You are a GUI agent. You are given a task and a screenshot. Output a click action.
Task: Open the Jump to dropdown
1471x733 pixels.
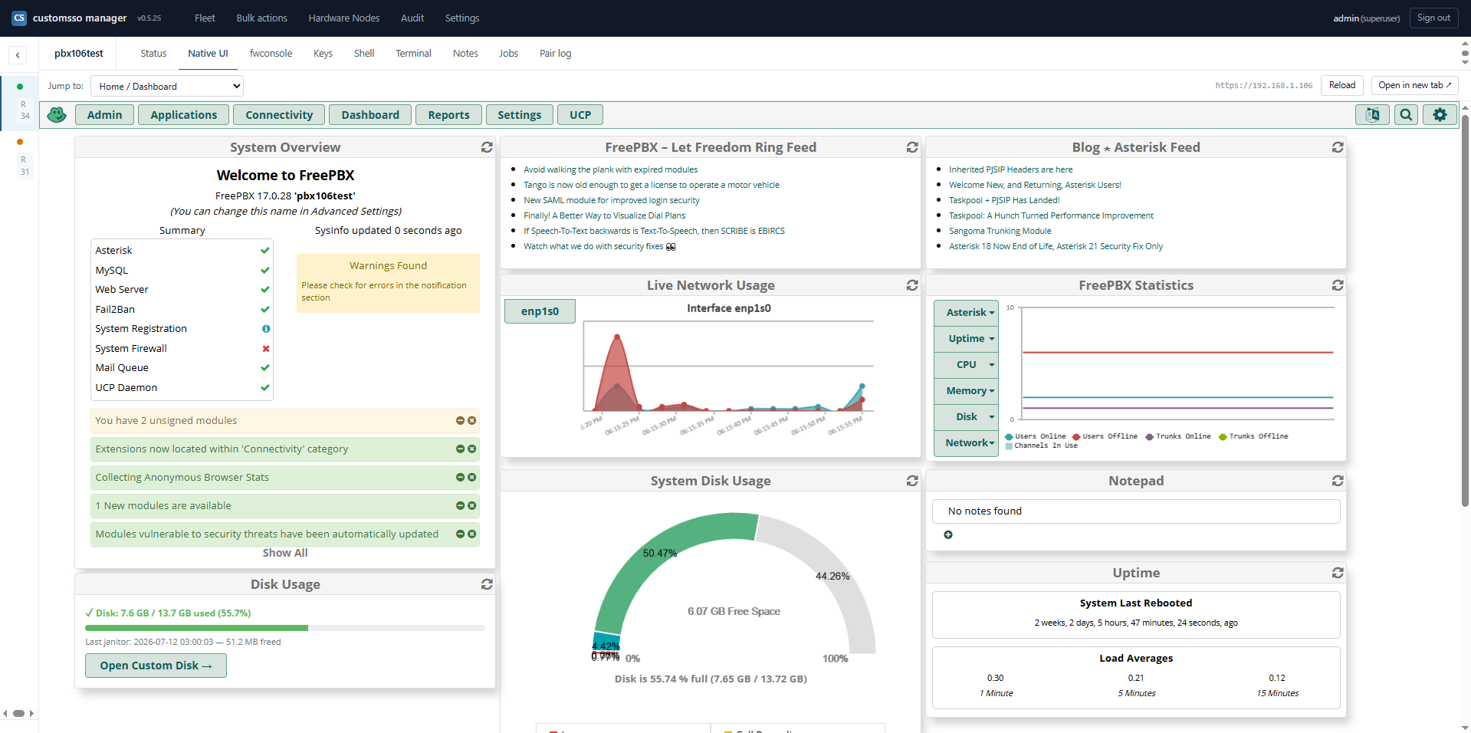click(167, 86)
